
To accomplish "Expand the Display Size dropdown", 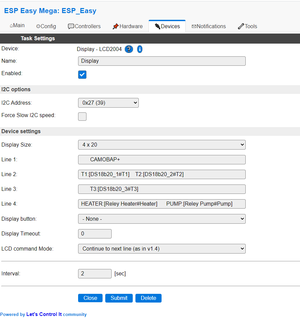I will pos(162,145).
